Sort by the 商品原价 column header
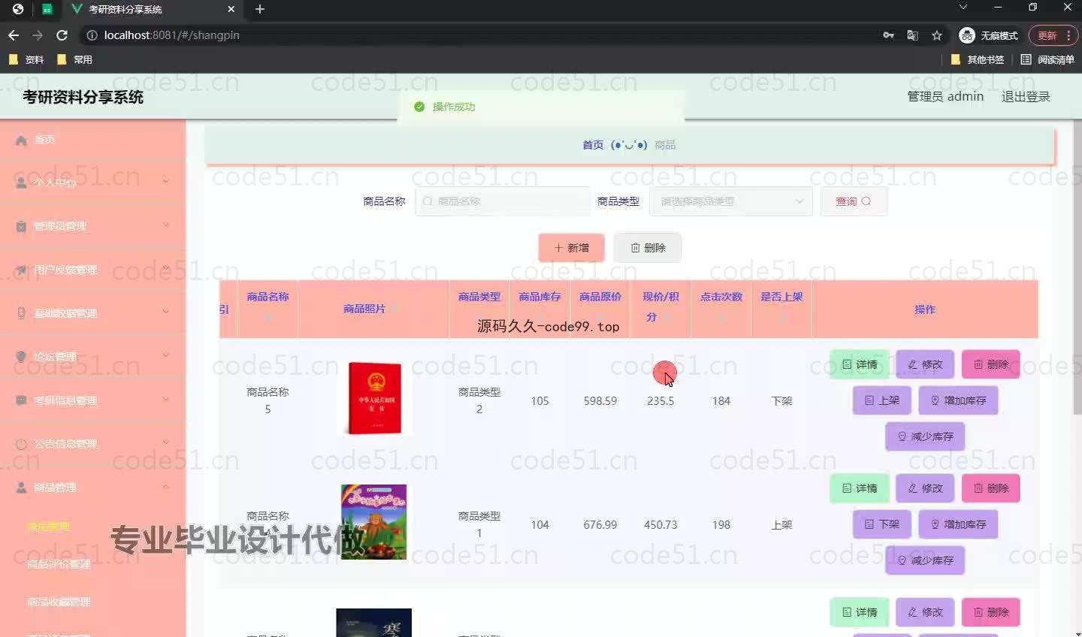Viewport: 1082px width, 637px height. point(600,309)
